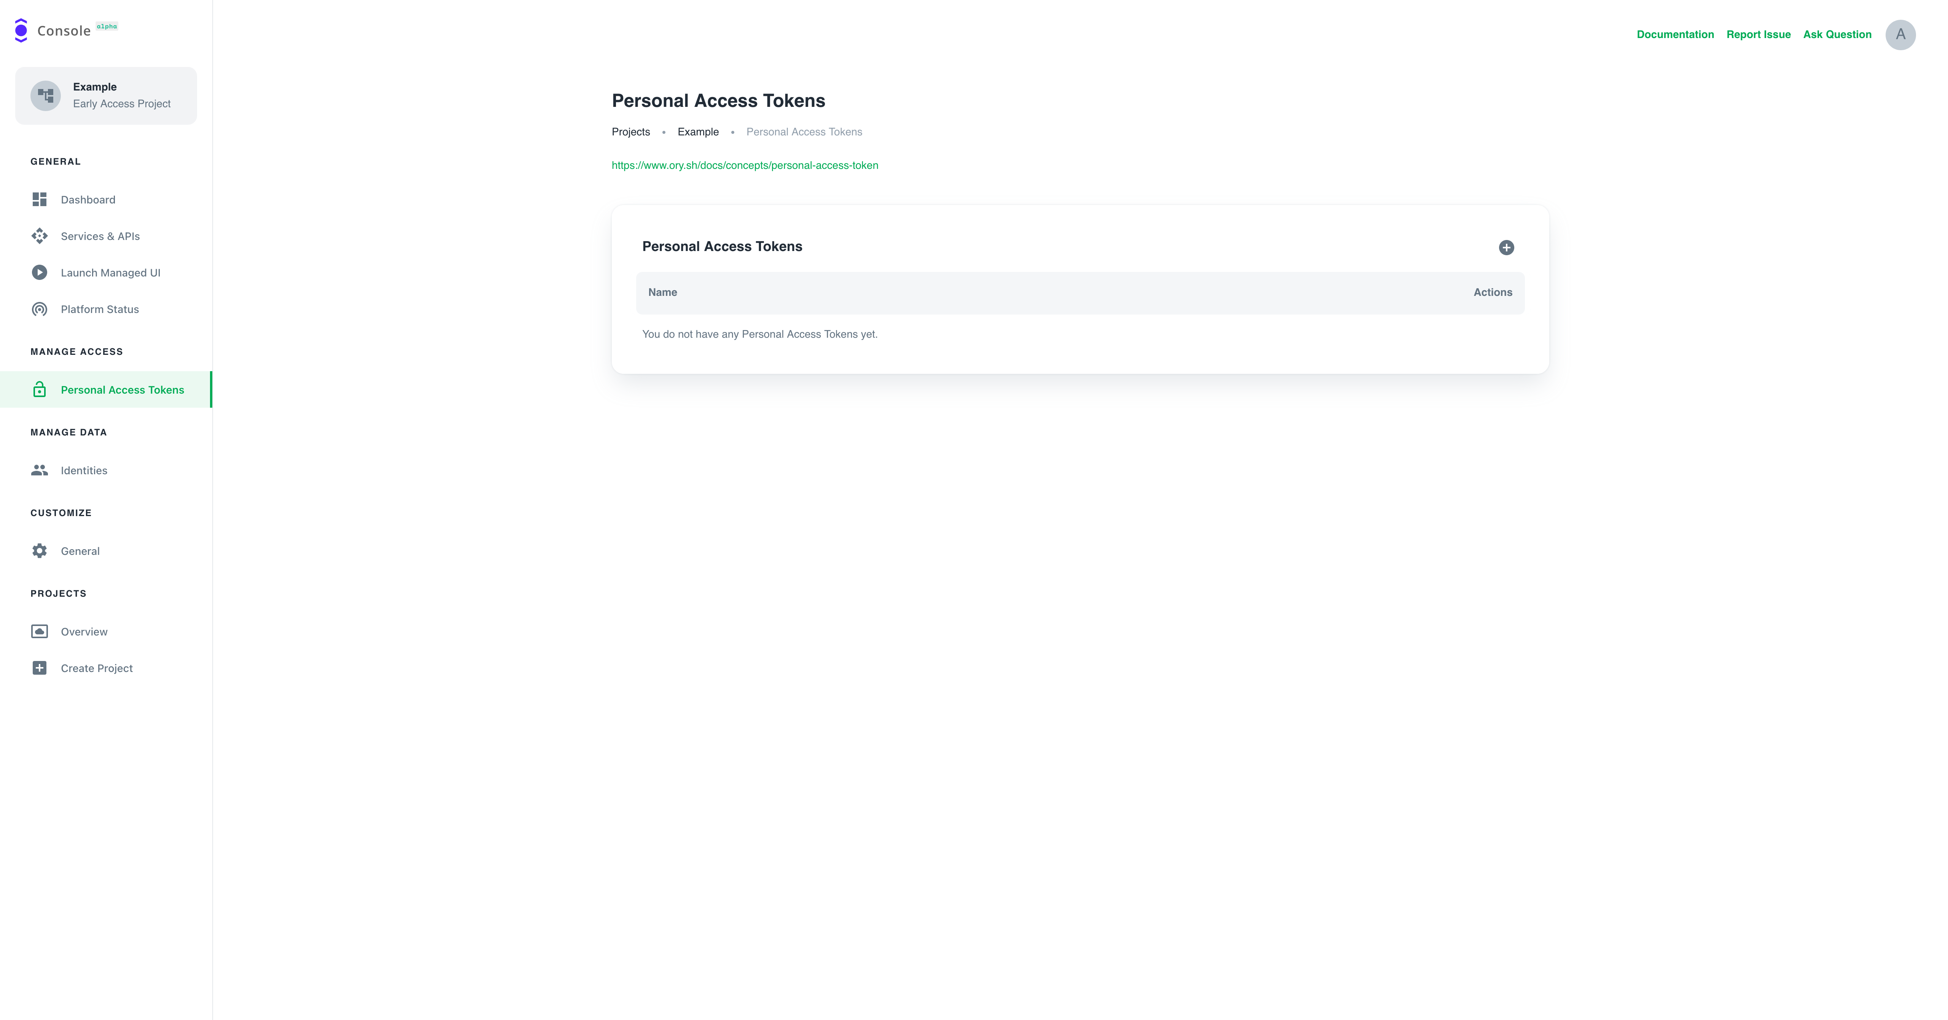Click the Dashboard grid icon
Image resolution: width=1948 pixels, height=1020 pixels.
39,200
